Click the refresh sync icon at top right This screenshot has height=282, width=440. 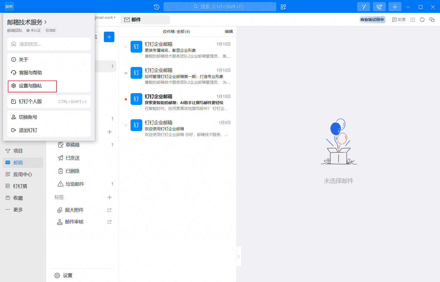pyautogui.click(x=422, y=20)
